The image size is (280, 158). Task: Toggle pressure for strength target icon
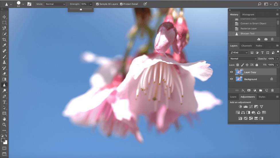click(x=145, y=4)
